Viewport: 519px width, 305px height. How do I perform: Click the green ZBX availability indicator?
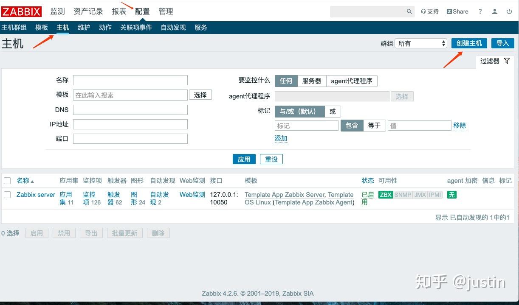click(x=385, y=195)
